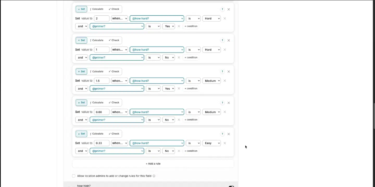Screen dimensions: 375x187
Task: Remove the 'primer is Yes' condition in value 2 rule
Action: (179, 26)
